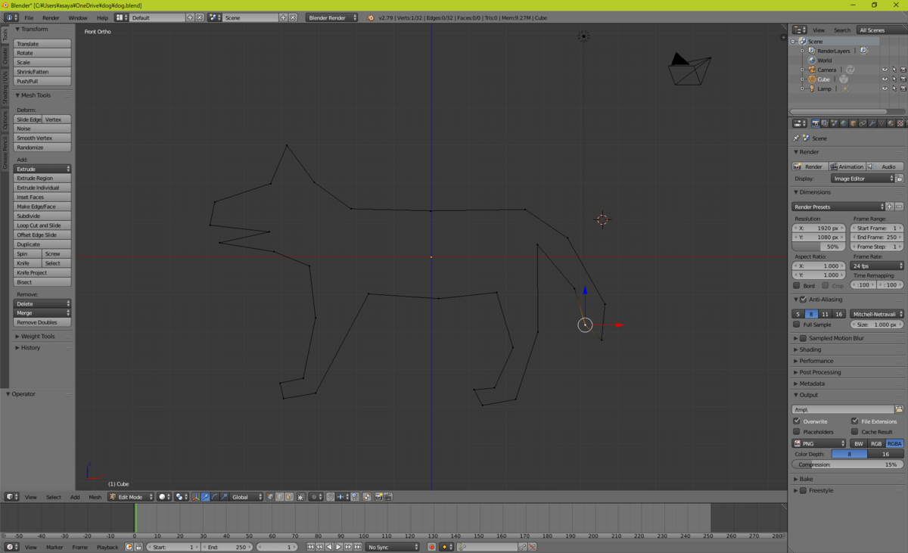The width and height of the screenshot is (908, 553).
Task: Choose vertex select mode icon
Action: click(270, 497)
